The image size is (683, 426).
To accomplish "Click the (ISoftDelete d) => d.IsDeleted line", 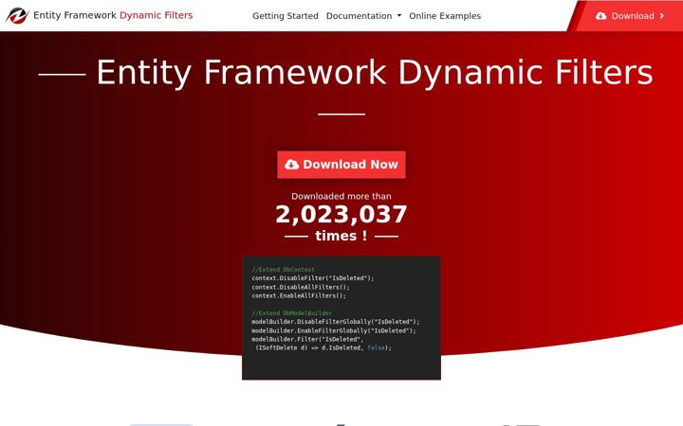I will click(323, 347).
